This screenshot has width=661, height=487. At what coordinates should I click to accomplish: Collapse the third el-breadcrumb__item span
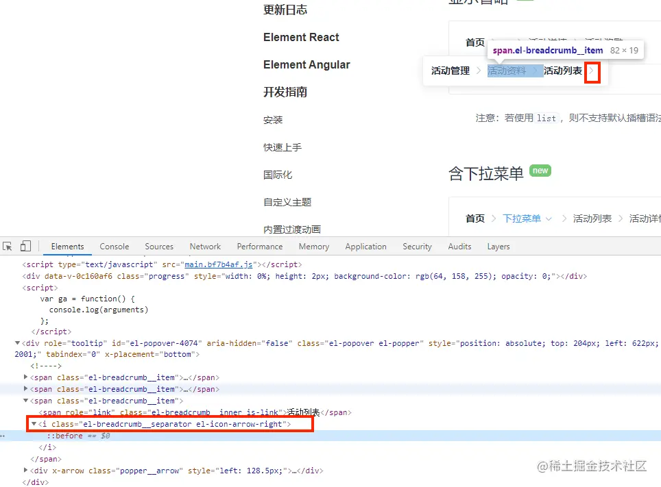coord(26,400)
